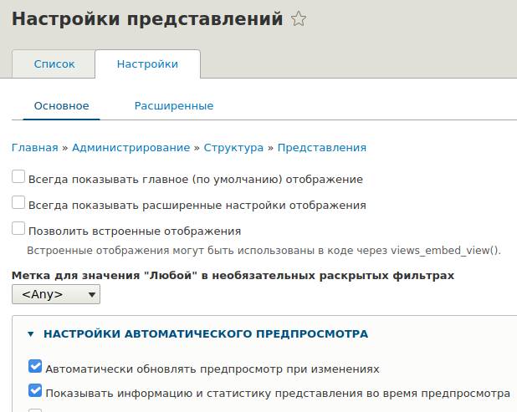This screenshot has height=412, width=517.
Task: Open the Представления breadcrumb link
Action: [322, 148]
